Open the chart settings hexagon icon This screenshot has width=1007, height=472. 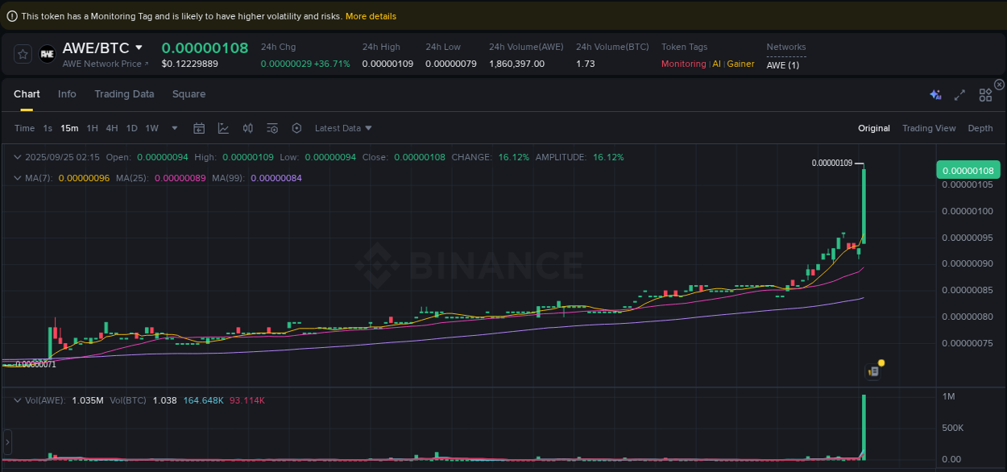[x=296, y=127]
